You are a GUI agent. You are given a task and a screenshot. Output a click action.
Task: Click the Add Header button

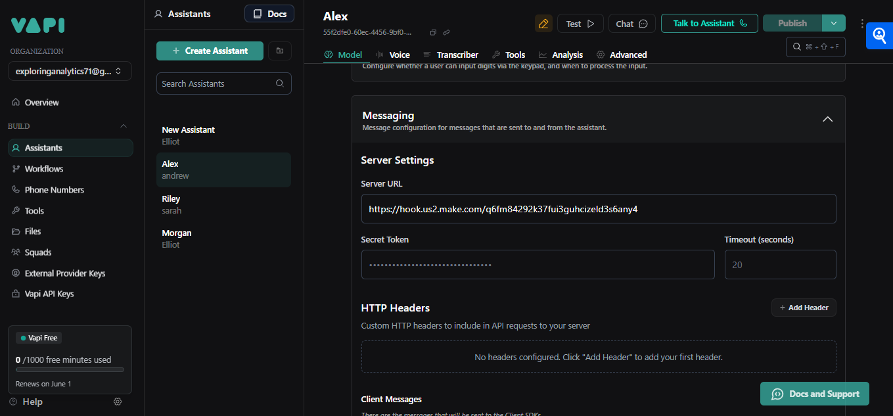point(803,308)
